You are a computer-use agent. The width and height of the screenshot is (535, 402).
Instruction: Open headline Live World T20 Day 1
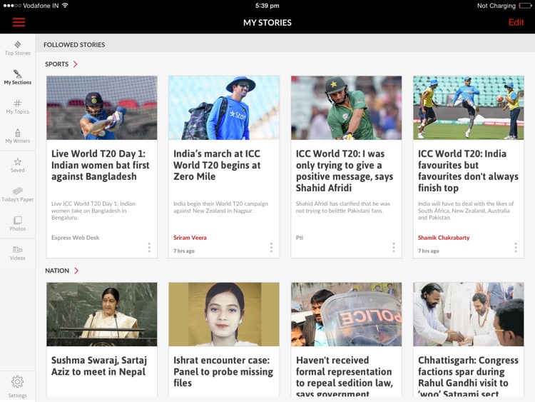click(x=101, y=165)
